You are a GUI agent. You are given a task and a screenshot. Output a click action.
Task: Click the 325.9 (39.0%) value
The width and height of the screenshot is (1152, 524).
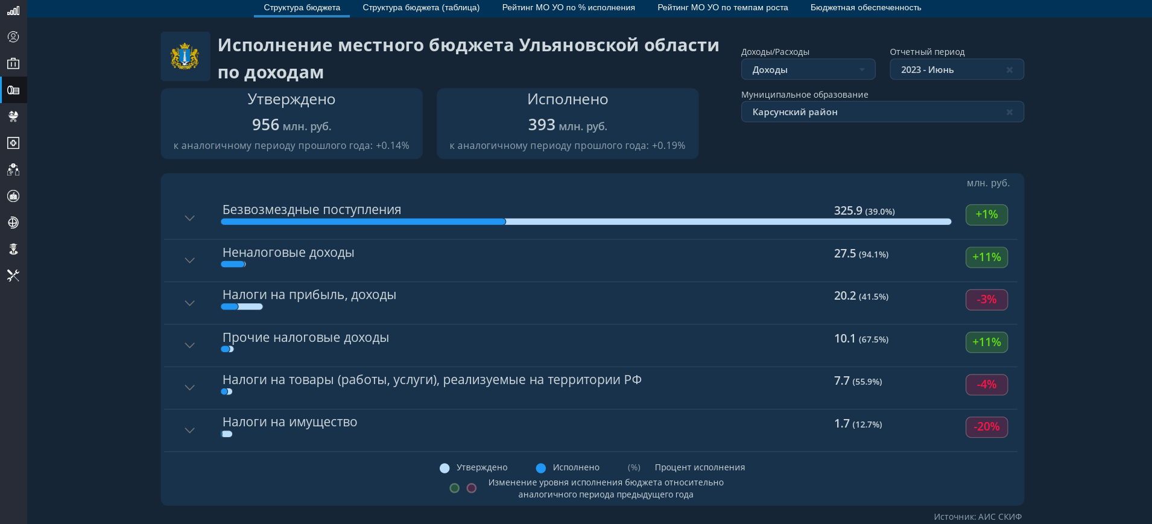[864, 211]
